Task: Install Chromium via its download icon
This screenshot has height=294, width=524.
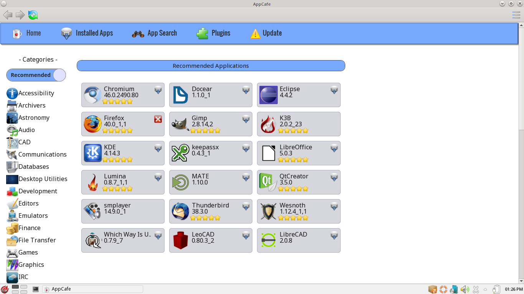Action: pyautogui.click(x=158, y=90)
